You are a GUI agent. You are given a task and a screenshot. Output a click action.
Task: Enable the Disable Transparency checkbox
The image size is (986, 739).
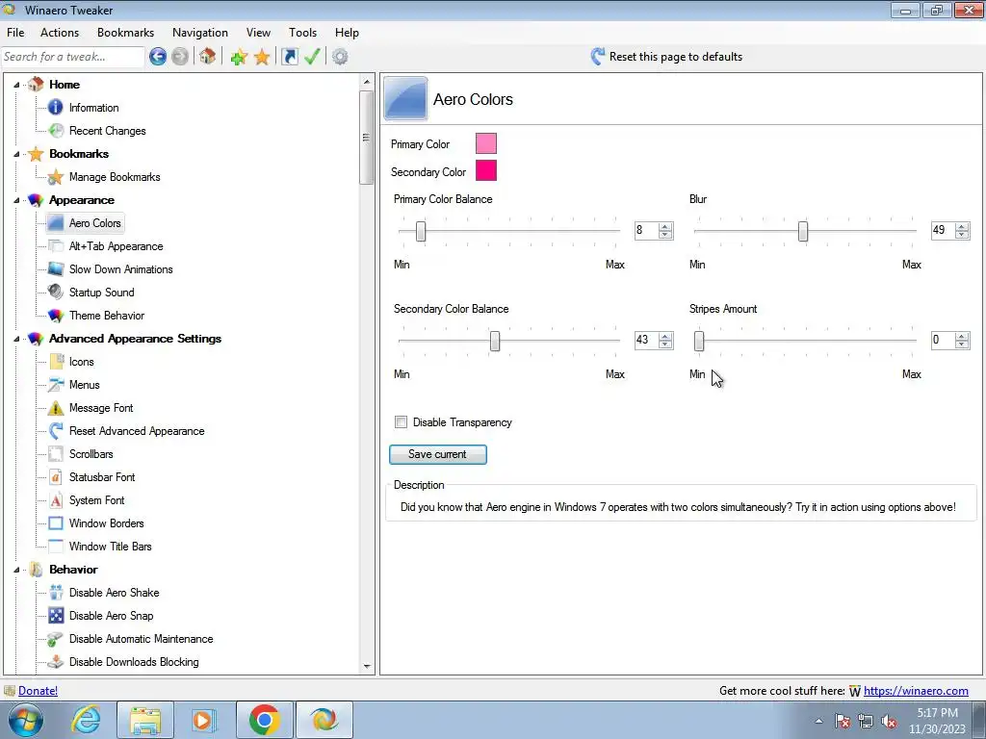401,422
